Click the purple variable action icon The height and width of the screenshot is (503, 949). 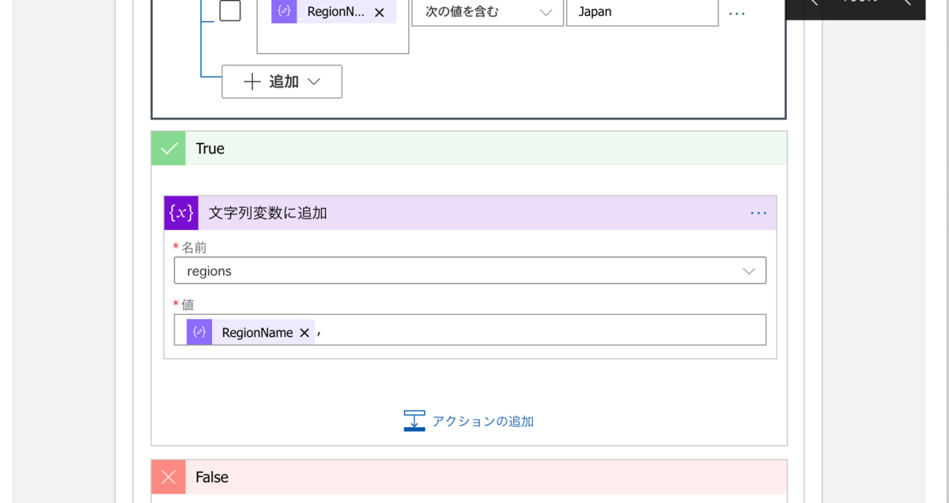click(x=181, y=213)
